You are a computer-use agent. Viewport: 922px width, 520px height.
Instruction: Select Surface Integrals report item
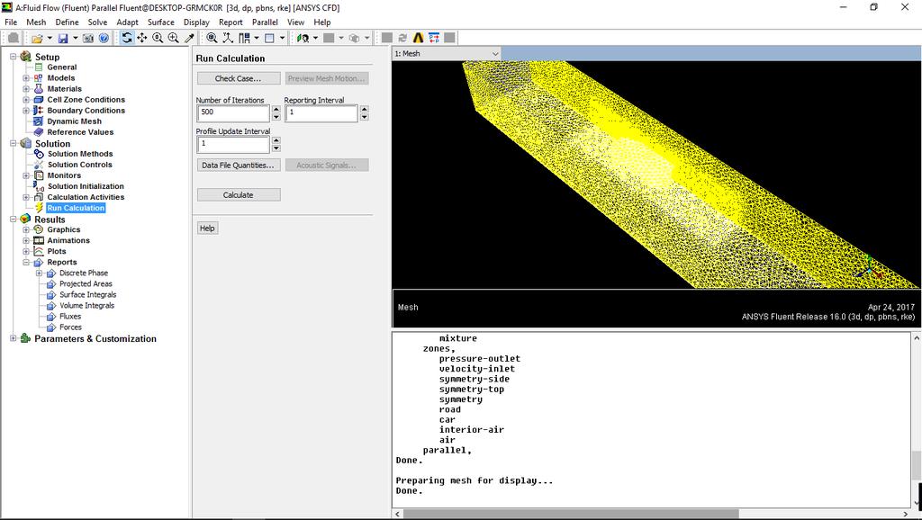coord(87,295)
